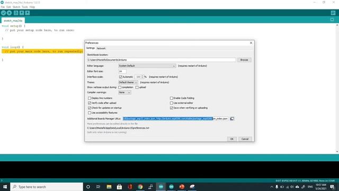Click editor scrollbar down arrow
Screen dimensions: 339x191
337,151
